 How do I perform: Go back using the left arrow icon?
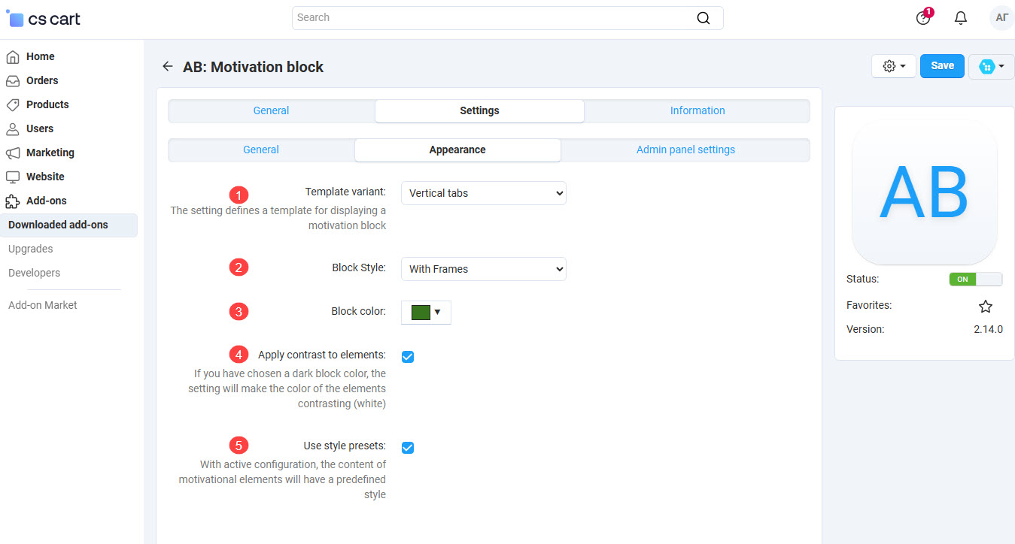(x=167, y=66)
